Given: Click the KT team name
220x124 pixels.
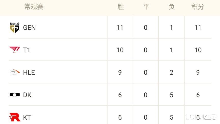Looking at the screenshot, I should tap(27, 117).
